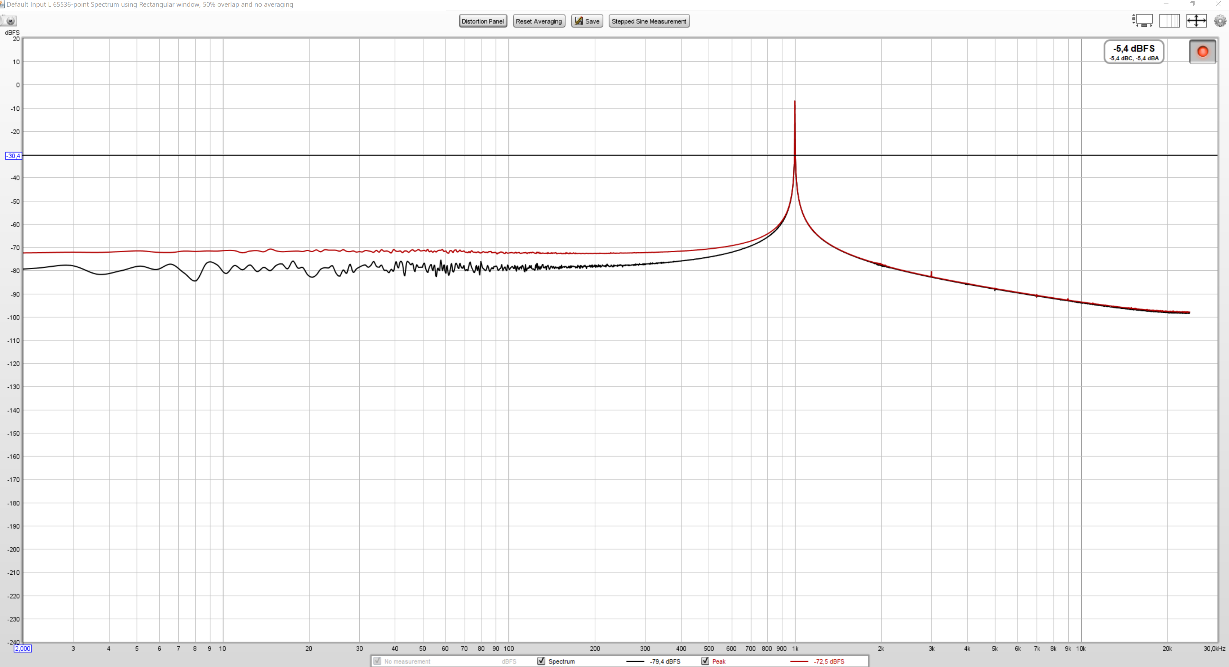This screenshot has width=1229, height=667.
Task: Click the pencil icon on Save
Action: pyautogui.click(x=578, y=21)
